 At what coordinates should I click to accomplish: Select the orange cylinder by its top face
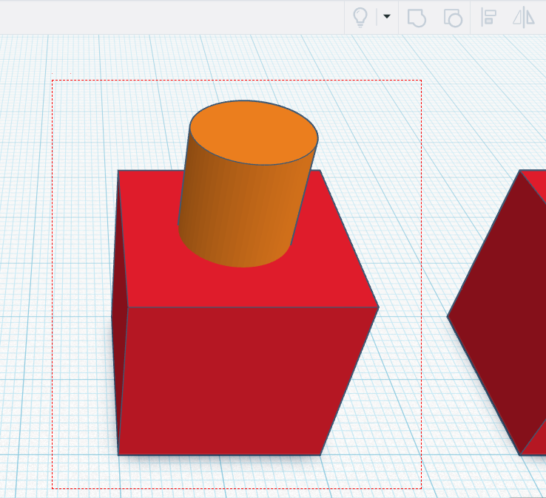coord(254,133)
